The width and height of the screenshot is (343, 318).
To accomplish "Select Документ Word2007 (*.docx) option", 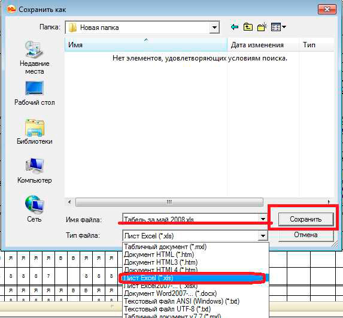I will [x=171, y=293].
